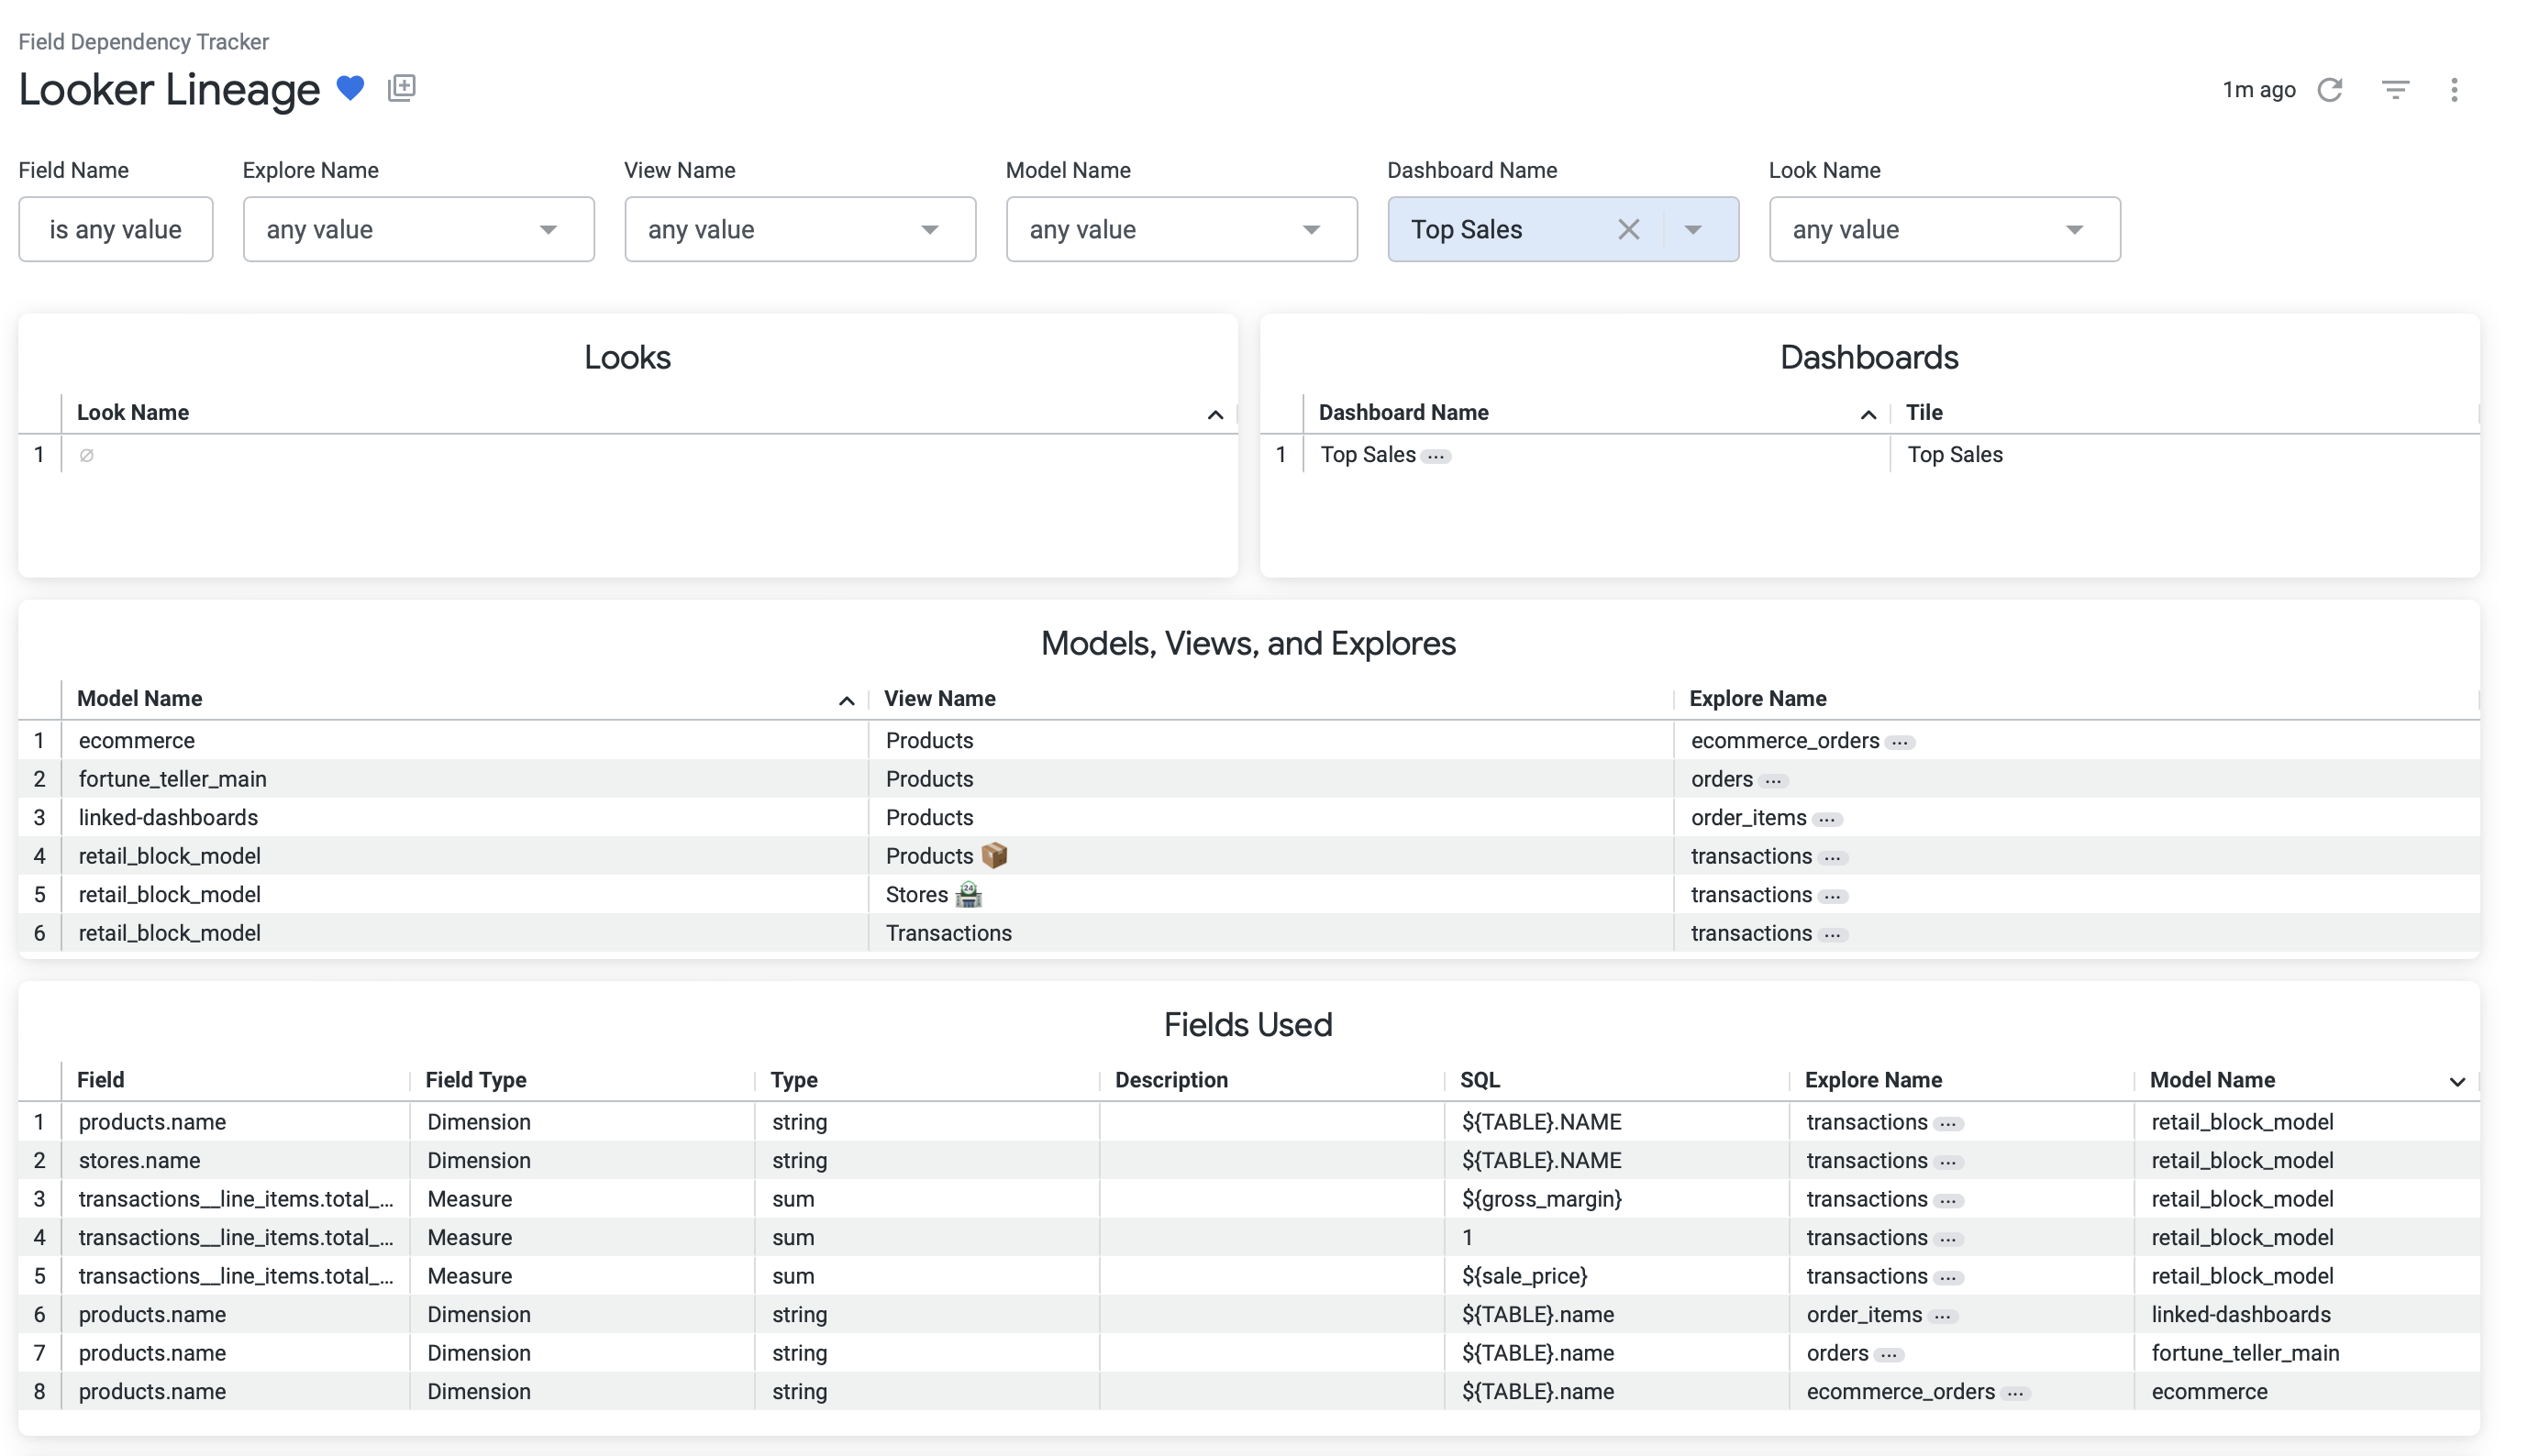Sort Looks table by Look Name column
The height and width of the screenshot is (1456, 2528).
point(133,413)
